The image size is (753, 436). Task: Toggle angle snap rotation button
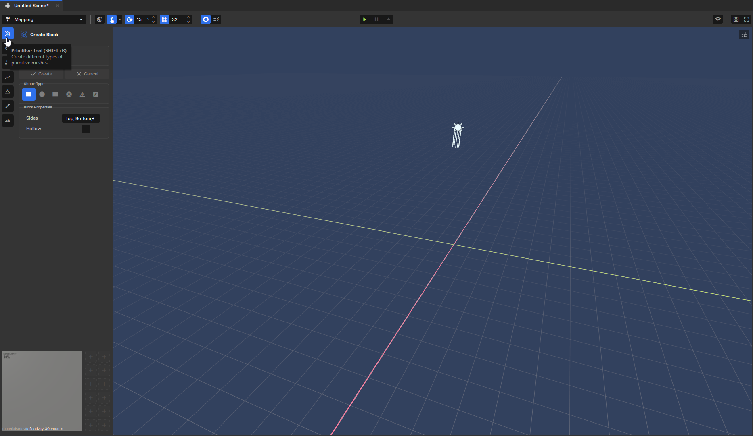click(130, 19)
